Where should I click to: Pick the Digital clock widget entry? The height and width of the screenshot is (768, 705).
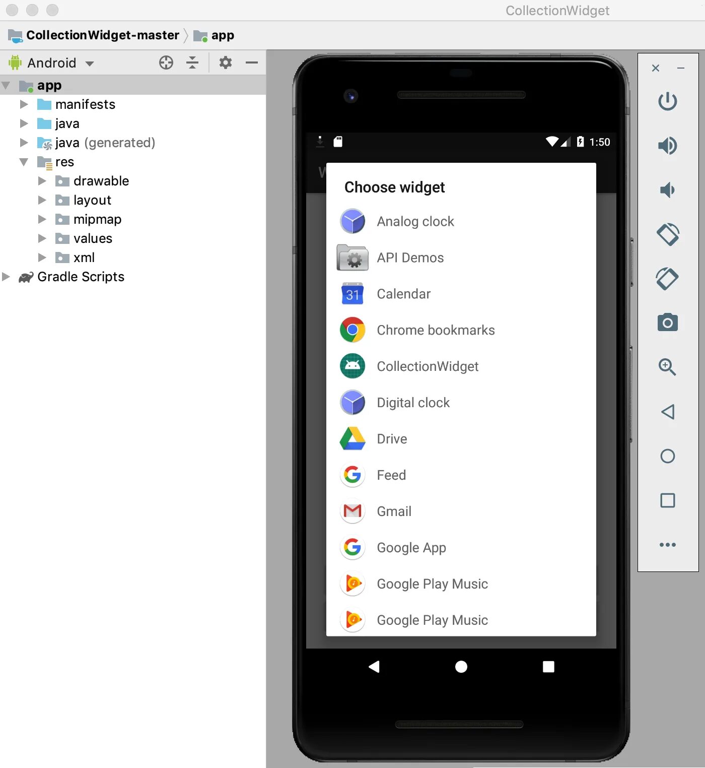461,403
